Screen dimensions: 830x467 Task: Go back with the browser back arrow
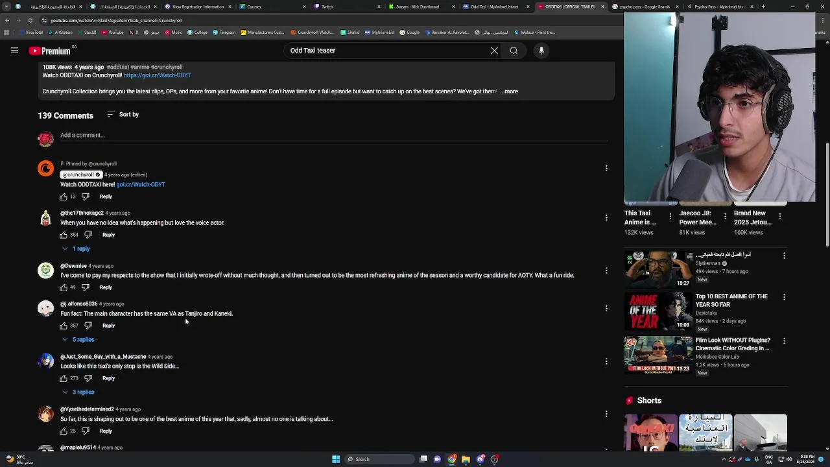point(6,21)
